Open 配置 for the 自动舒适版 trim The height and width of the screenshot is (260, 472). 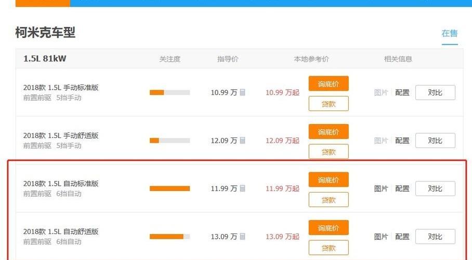point(402,237)
